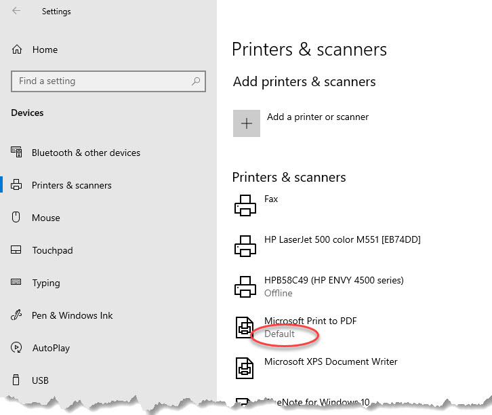Open the USB settings page
Viewport: 492px width, 415px height.
[40, 380]
